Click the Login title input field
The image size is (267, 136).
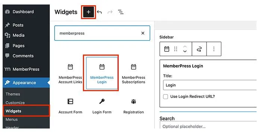click(210, 85)
